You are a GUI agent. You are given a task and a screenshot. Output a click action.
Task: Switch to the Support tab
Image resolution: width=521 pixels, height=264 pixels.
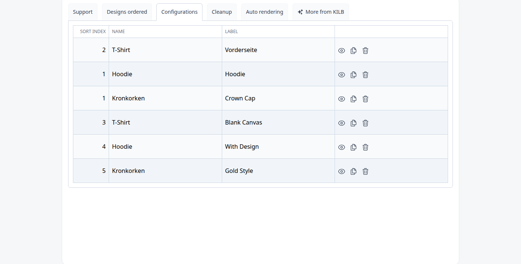pyautogui.click(x=83, y=12)
